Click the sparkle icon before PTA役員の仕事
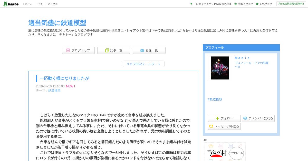 (x=191, y=4)
